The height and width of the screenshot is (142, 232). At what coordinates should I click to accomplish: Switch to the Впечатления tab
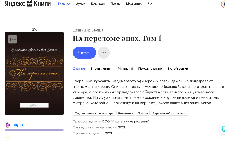102,69
